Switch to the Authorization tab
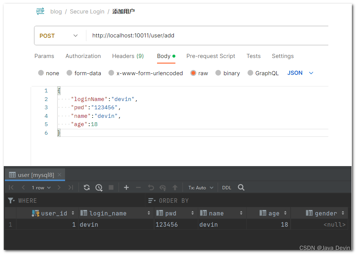Viewport: 356px width, 254px height. tap(83, 56)
